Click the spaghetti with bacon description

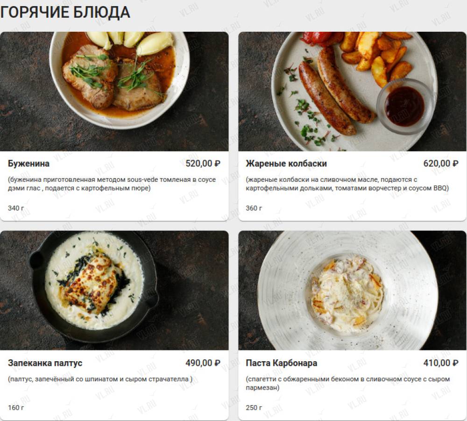[x=348, y=383]
